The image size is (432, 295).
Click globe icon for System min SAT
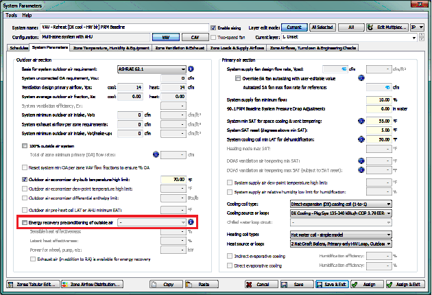coord(361,121)
